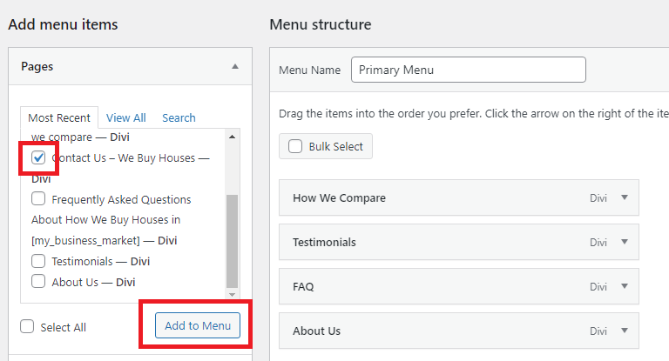
Task: Click the pages list scroll up arrow
Action: tap(232, 137)
